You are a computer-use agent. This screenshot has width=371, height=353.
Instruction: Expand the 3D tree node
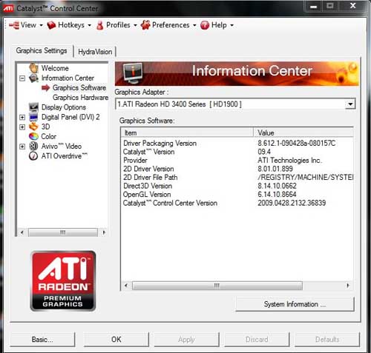click(x=22, y=127)
